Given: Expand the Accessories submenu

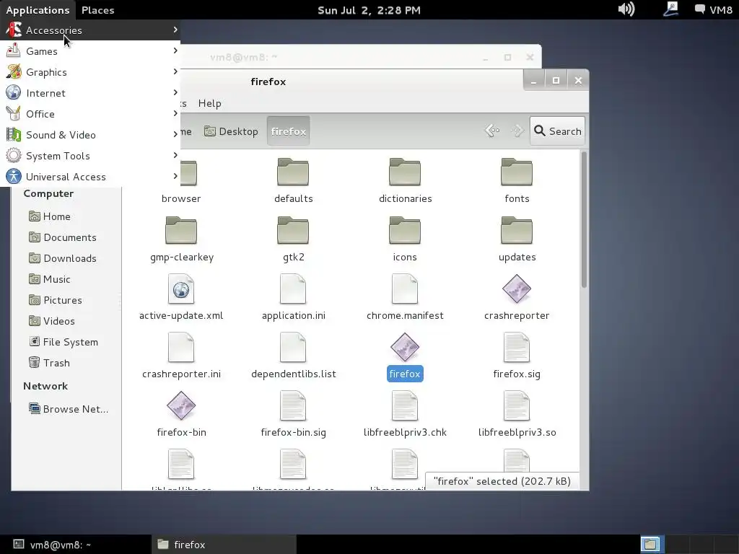Looking at the screenshot, I should pyautogui.click(x=90, y=30).
